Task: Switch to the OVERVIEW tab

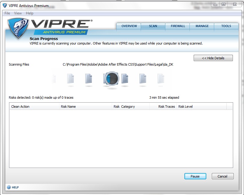Action: 129,26
